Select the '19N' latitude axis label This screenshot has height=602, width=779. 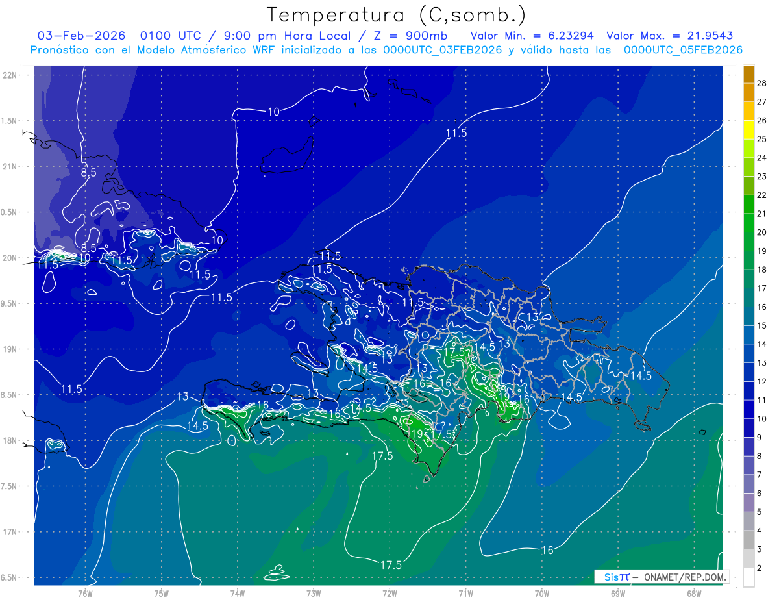point(9,349)
